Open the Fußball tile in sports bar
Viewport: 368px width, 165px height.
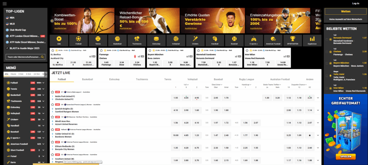click(x=78, y=40)
